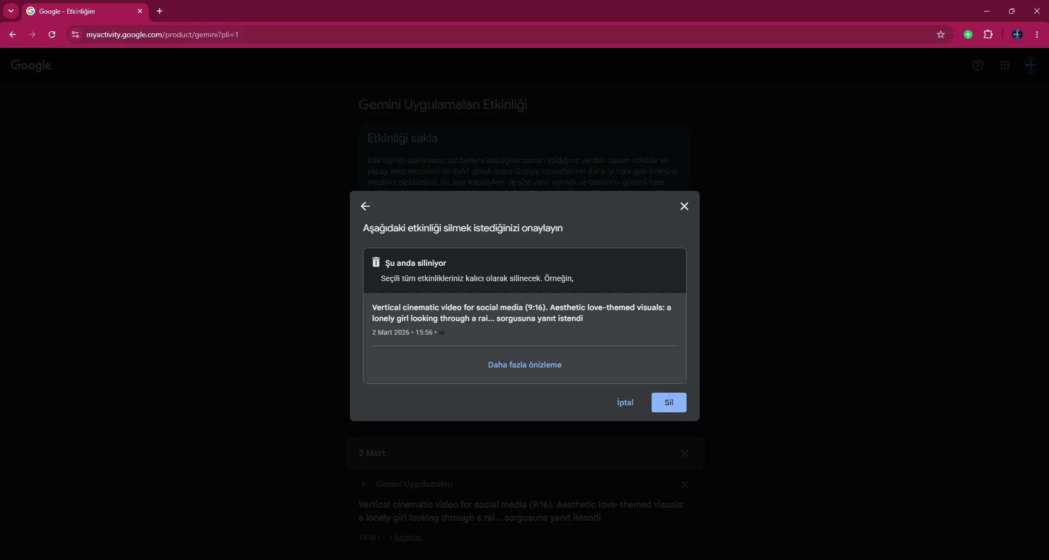1049x560 pixels.
Task: Open the Google account avatar
Action: pyautogui.click(x=1030, y=65)
